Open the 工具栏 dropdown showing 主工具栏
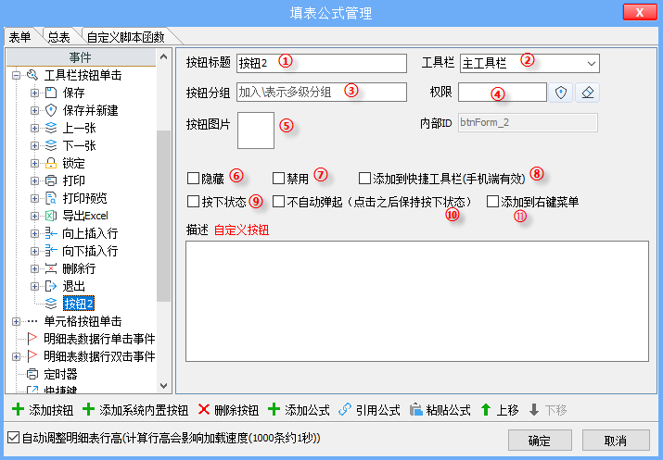Image resolution: width=663 pixels, height=460 pixels. click(x=529, y=63)
